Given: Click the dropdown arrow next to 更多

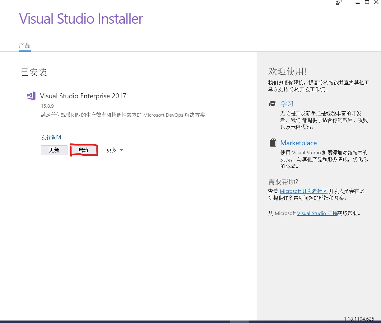Looking at the screenshot, I should point(121,150).
